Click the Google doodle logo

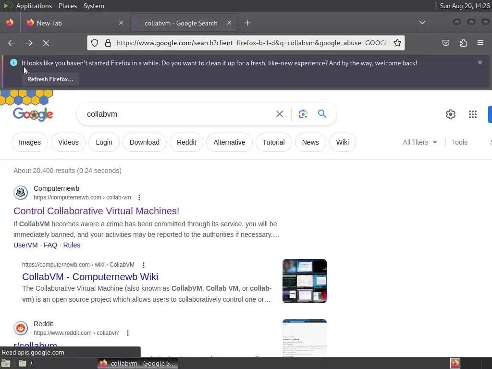coord(33,114)
